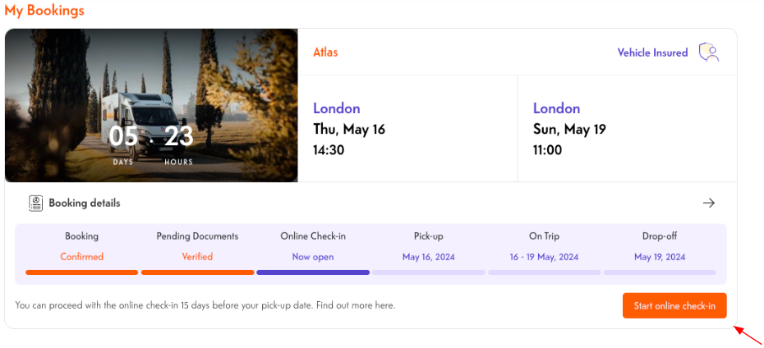Click the campervan photo thumbnail
The width and height of the screenshot is (764, 348).
pyautogui.click(x=151, y=105)
